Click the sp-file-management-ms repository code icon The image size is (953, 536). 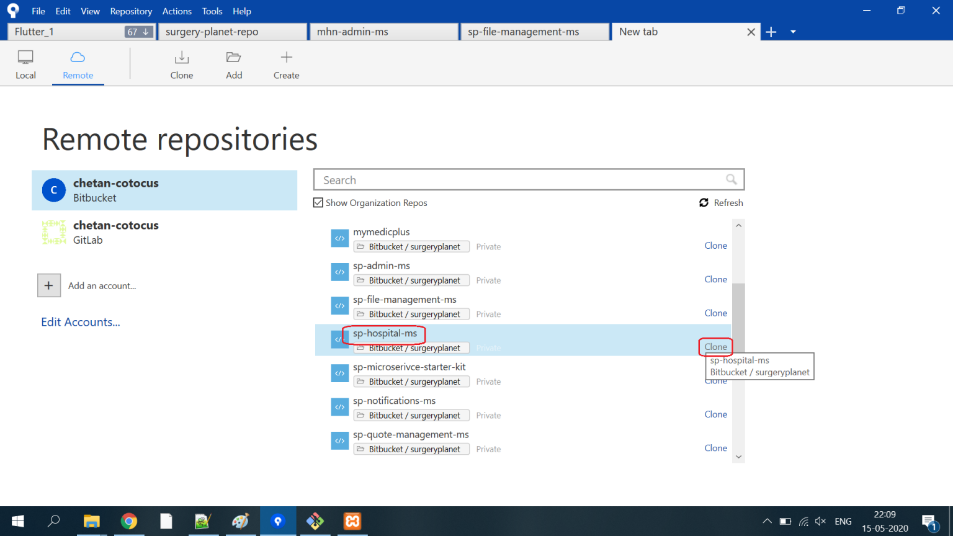coord(339,306)
